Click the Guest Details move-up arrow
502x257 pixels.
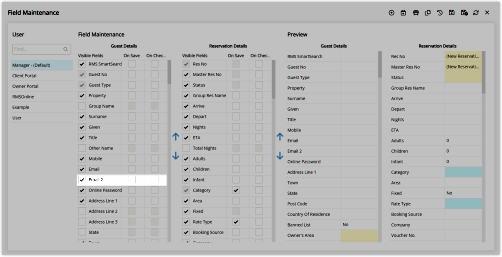[176, 137]
